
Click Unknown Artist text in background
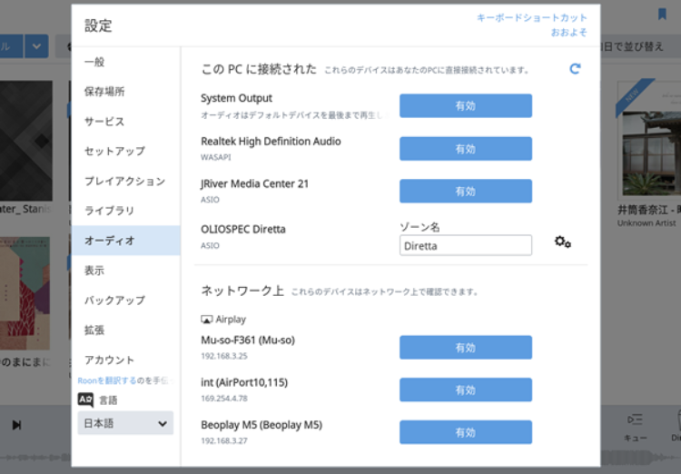tap(646, 223)
